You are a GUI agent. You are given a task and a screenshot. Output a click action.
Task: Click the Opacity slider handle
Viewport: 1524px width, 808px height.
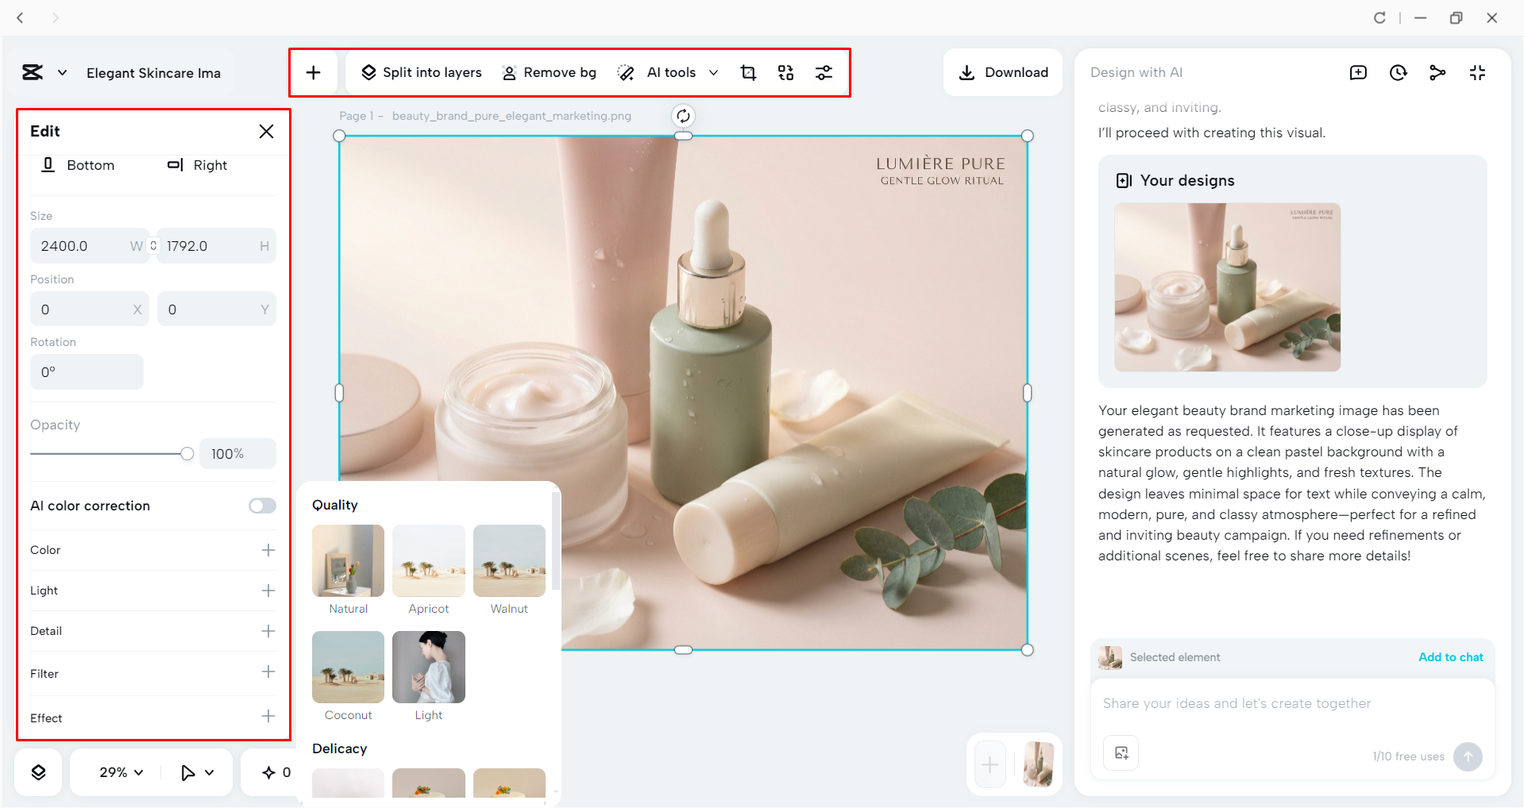187,454
